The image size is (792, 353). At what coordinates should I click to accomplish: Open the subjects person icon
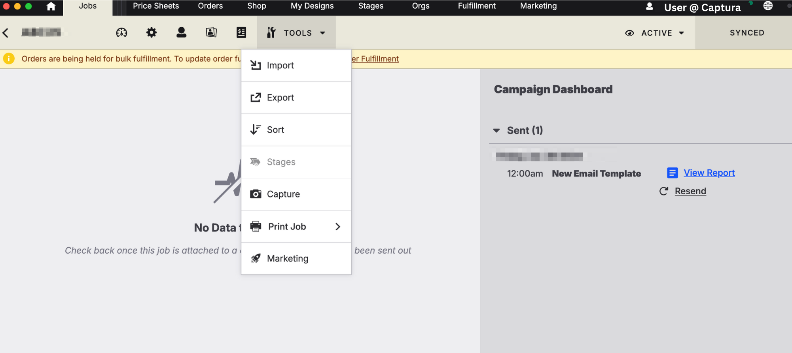[181, 32]
